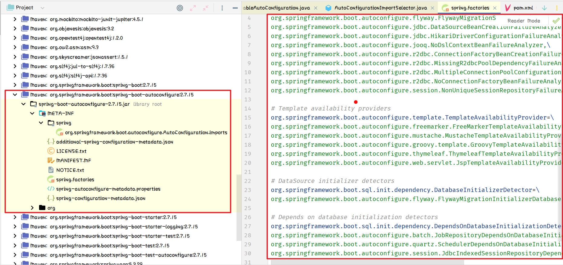Close the AutoConfigurationImportSelector.java tab
Image resolution: width=563 pixels, height=265 pixels.
click(x=433, y=8)
